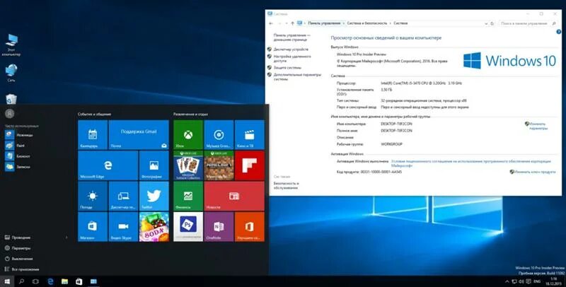Click refresh button beside address bar
The image size is (566, 287).
[x=492, y=23]
